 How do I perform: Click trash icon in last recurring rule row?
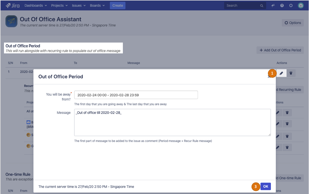click(287, 147)
